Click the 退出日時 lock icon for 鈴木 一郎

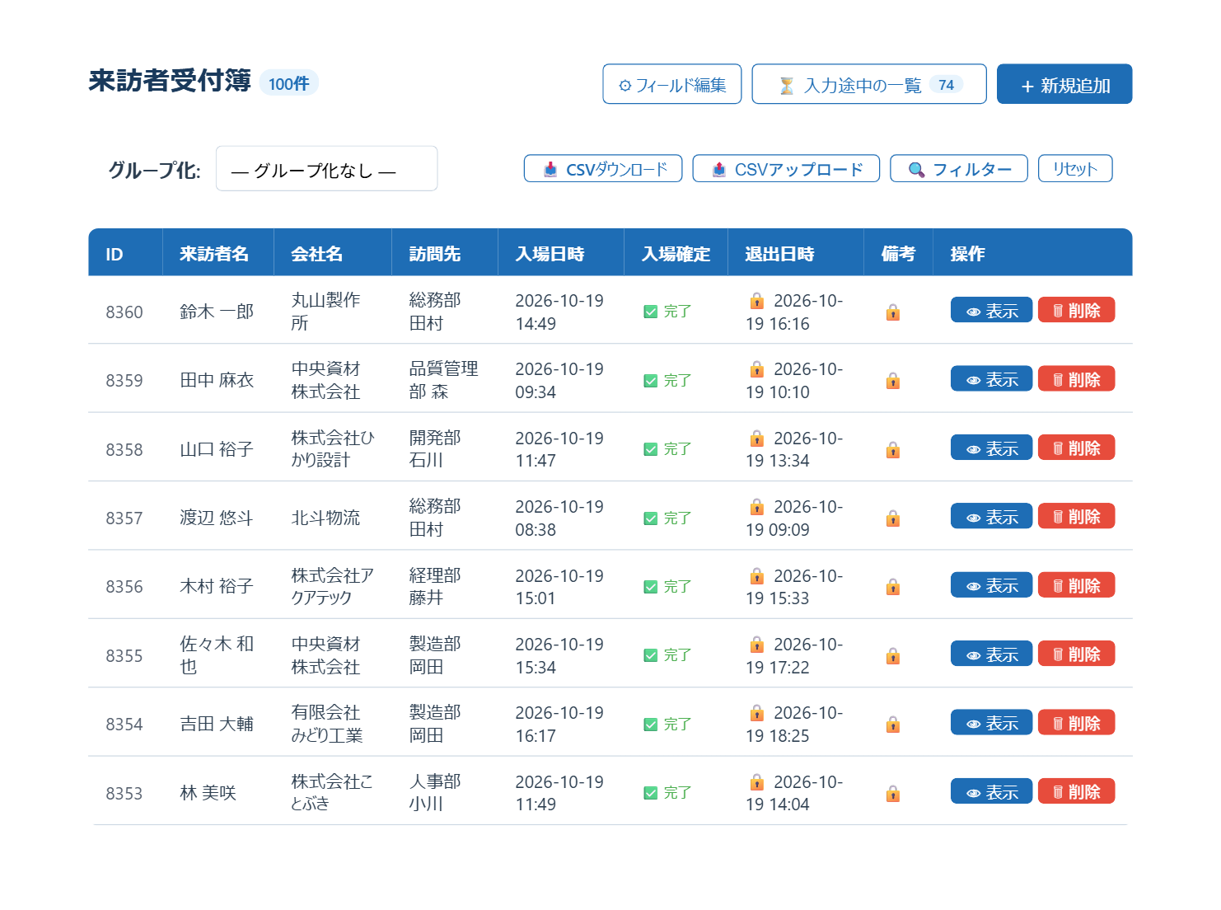click(756, 300)
